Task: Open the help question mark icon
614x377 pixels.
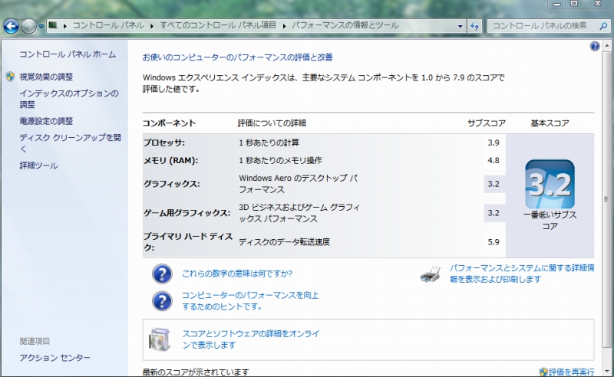Action: tap(594, 46)
